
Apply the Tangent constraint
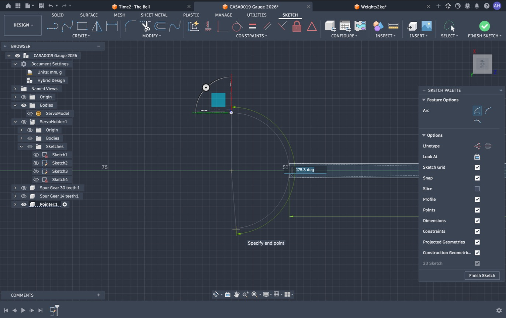[x=238, y=26]
